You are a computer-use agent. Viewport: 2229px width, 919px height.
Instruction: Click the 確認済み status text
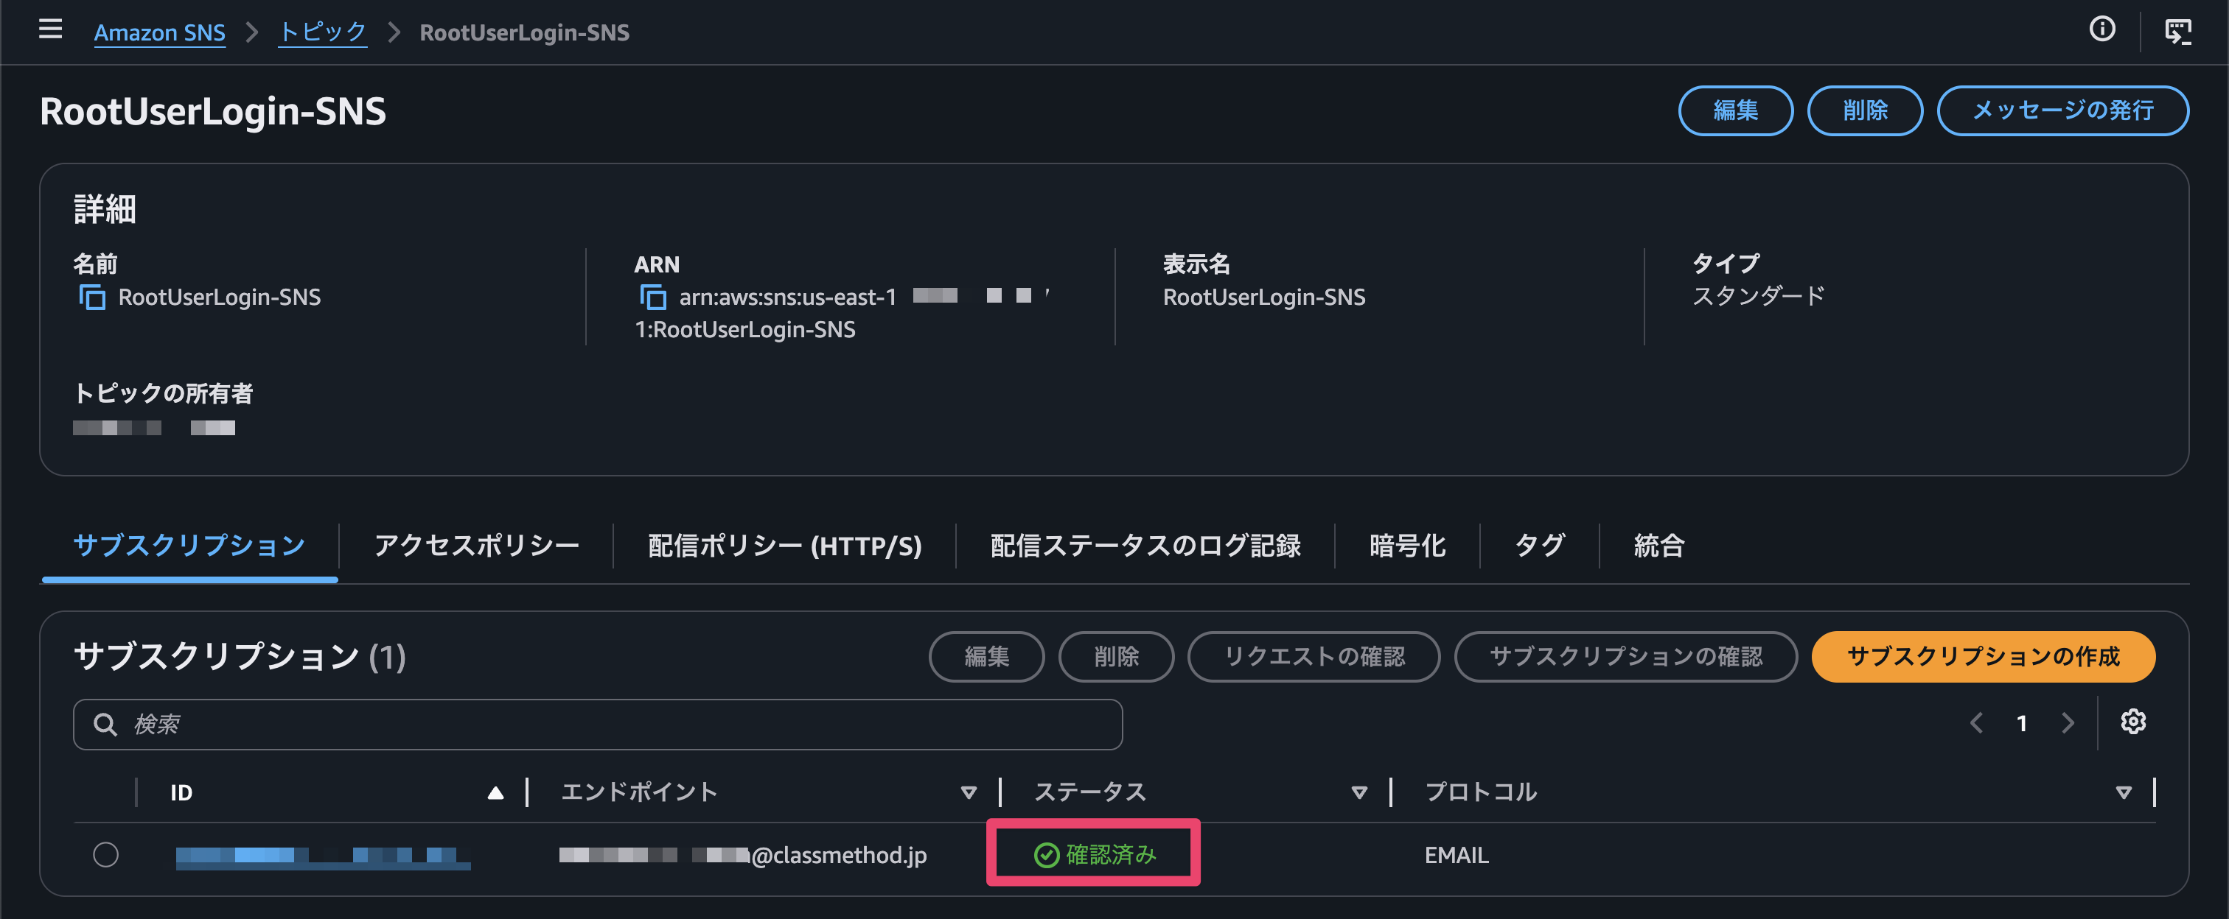[x=1111, y=855]
